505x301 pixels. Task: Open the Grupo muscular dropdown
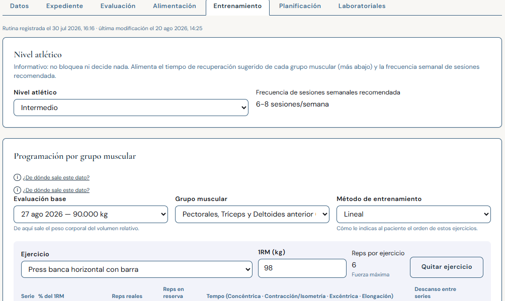[252, 215]
